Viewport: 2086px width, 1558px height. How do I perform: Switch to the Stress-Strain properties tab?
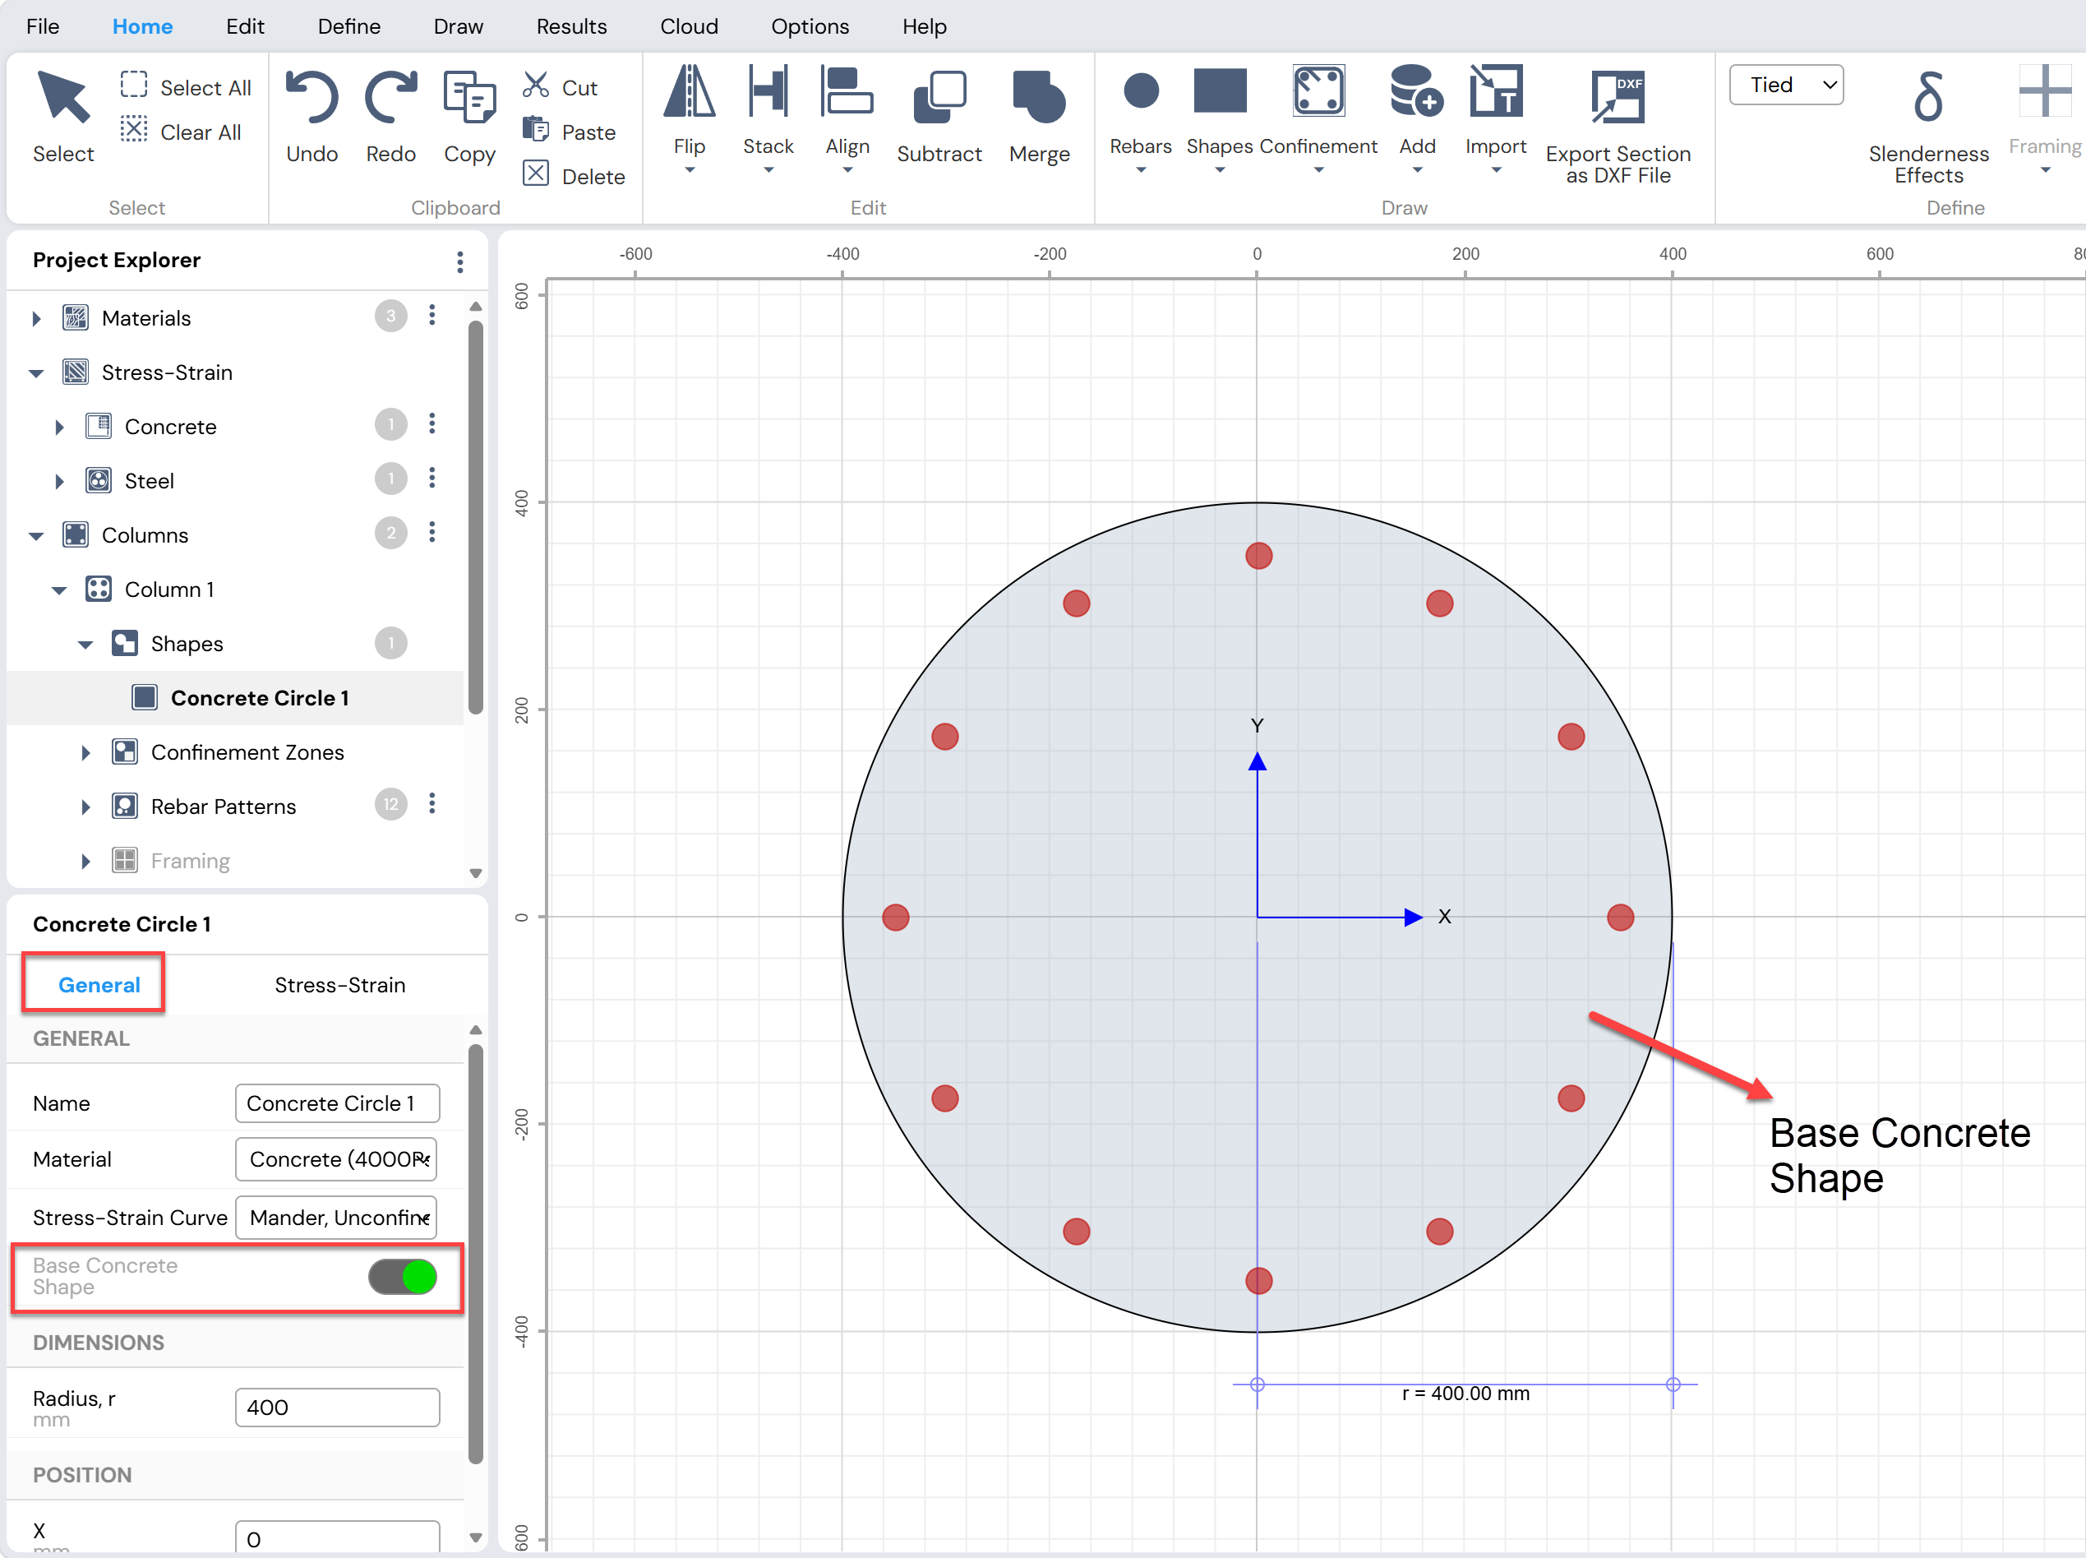pyautogui.click(x=340, y=985)
